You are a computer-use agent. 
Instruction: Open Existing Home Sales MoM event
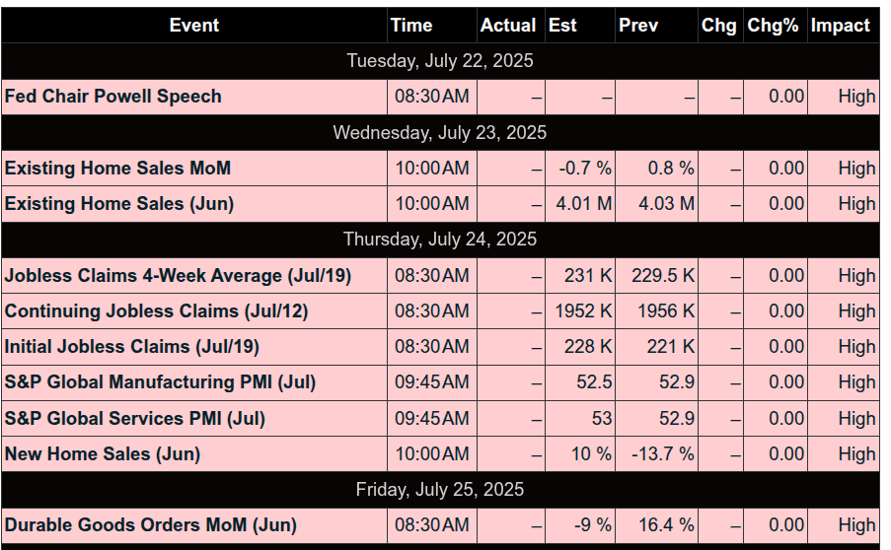(x=117, y=169)
